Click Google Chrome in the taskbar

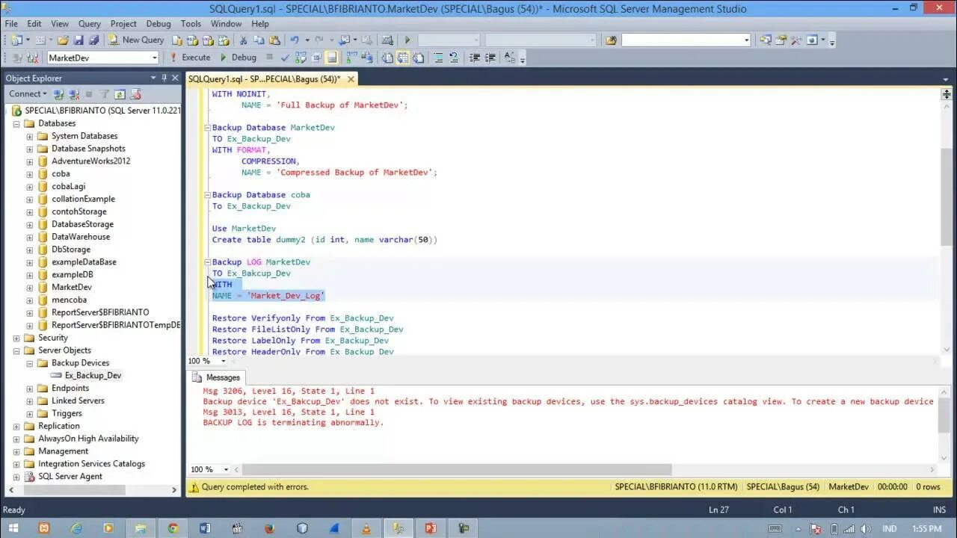pos(173,528)
